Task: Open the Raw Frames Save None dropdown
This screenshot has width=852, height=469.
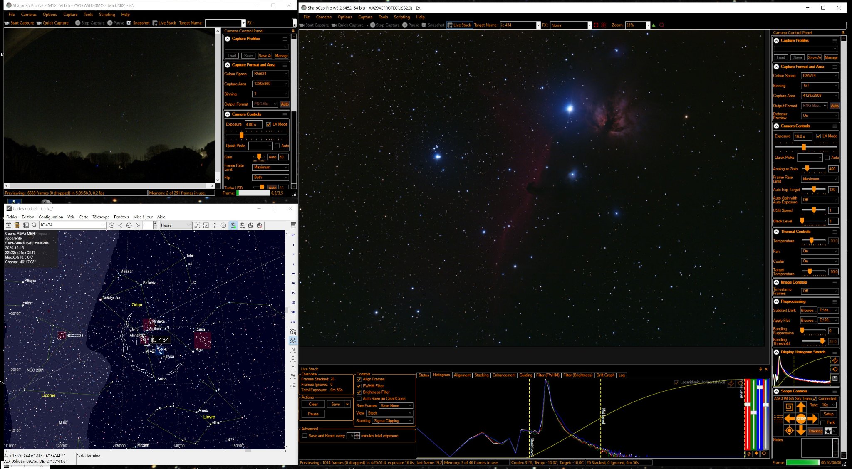Action: pos(396,406)
